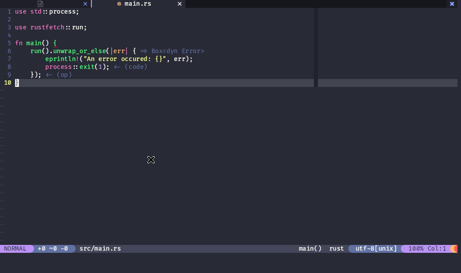Click the 'err' closure parameter
This screenshot has height=273, width=461.
(x=119, y=51)
